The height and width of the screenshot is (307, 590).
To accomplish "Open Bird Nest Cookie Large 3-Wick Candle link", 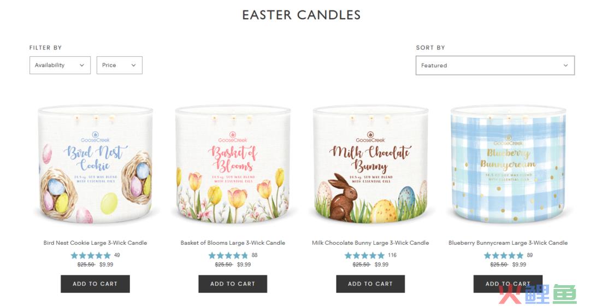I will [x=95, y=243].
